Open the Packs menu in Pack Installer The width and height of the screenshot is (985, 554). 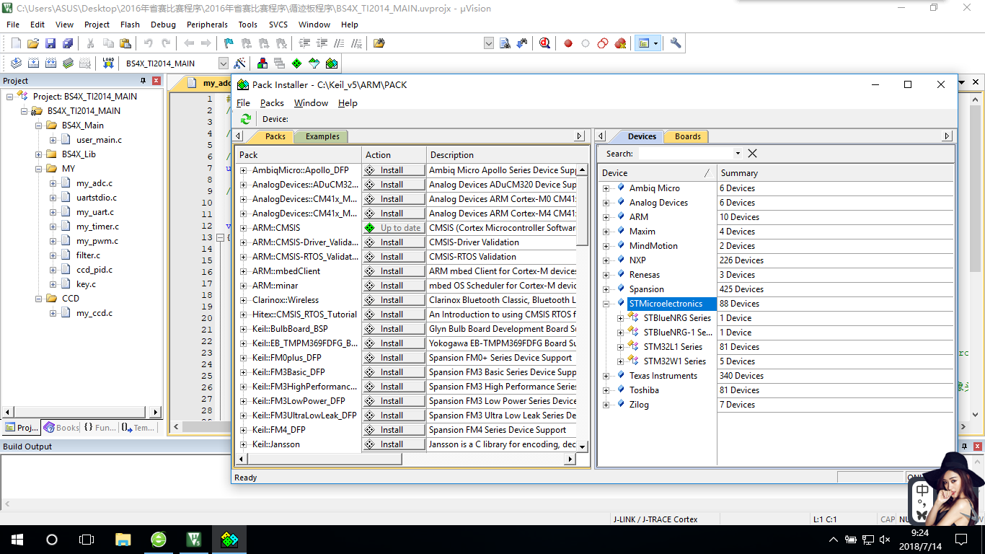[272, 103]
